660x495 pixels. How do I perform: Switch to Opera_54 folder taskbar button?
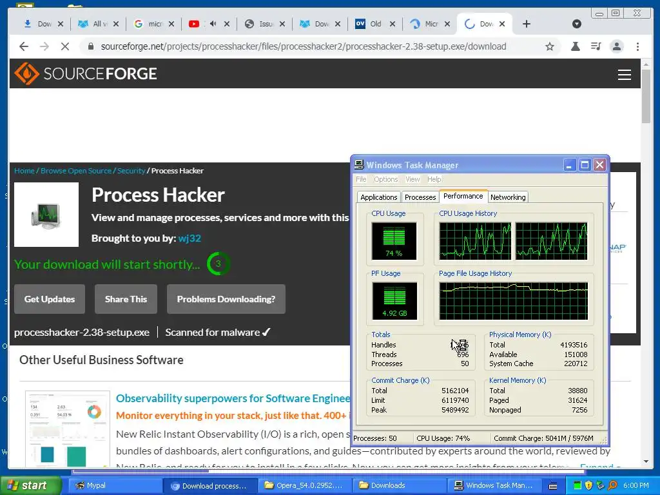coord(304,486)
